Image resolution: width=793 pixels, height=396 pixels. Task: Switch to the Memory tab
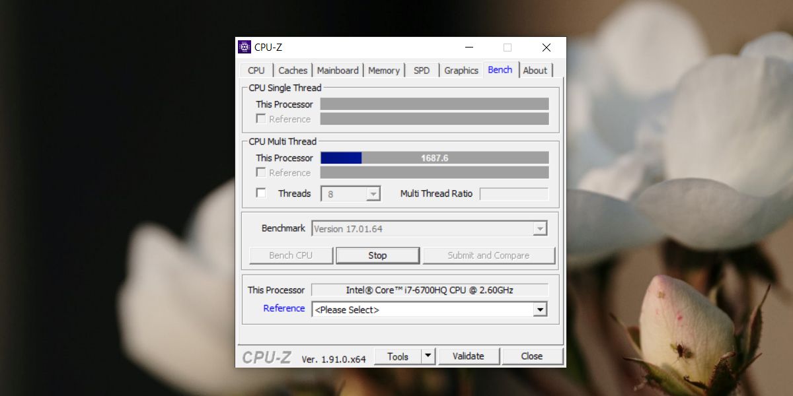(x=384, y=71)
